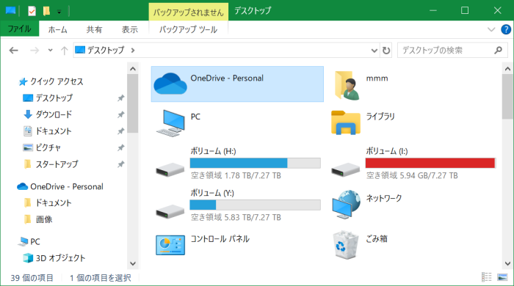Screen dimensions: 514x286
Task: Select the ボリューム (H:) drive icon
Action: (170, 169)
